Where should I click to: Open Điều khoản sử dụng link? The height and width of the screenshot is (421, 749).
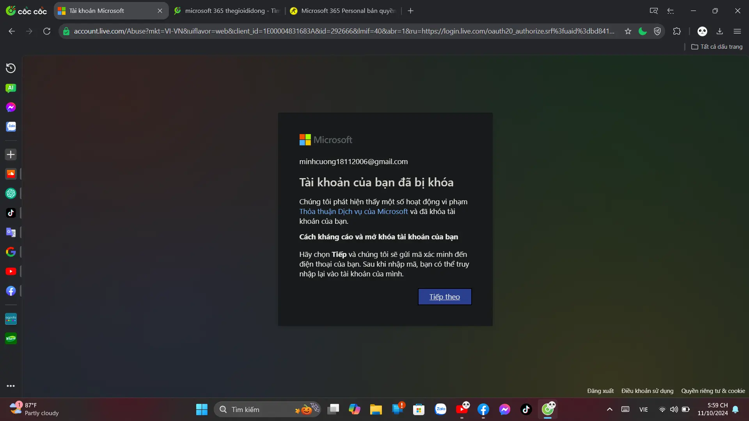[648, 391]
